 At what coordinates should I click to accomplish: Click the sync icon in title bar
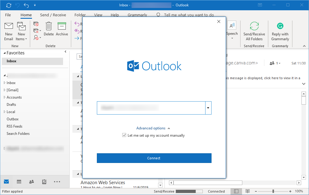pos(9,5)
